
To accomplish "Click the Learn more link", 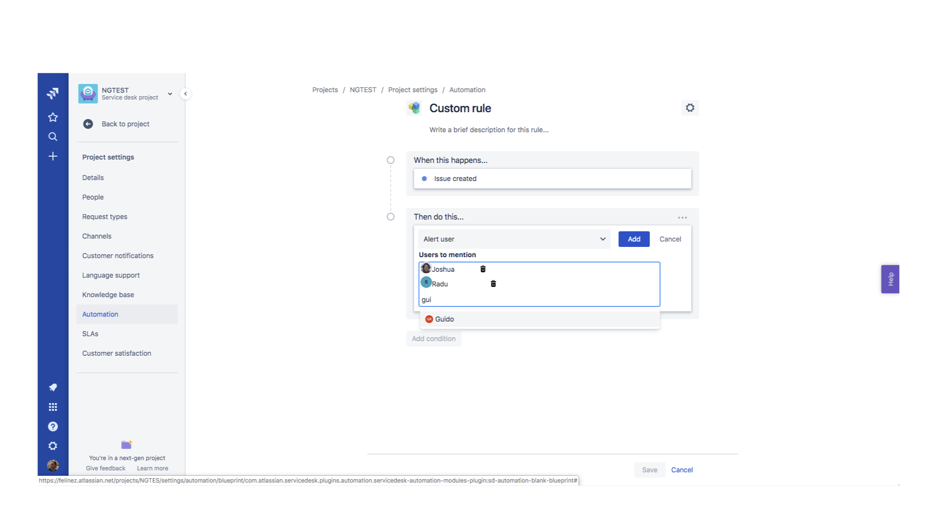I will click(x=152, y=468).
